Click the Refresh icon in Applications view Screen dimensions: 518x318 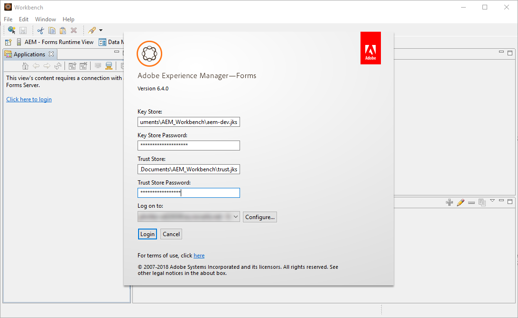(58, 66)
